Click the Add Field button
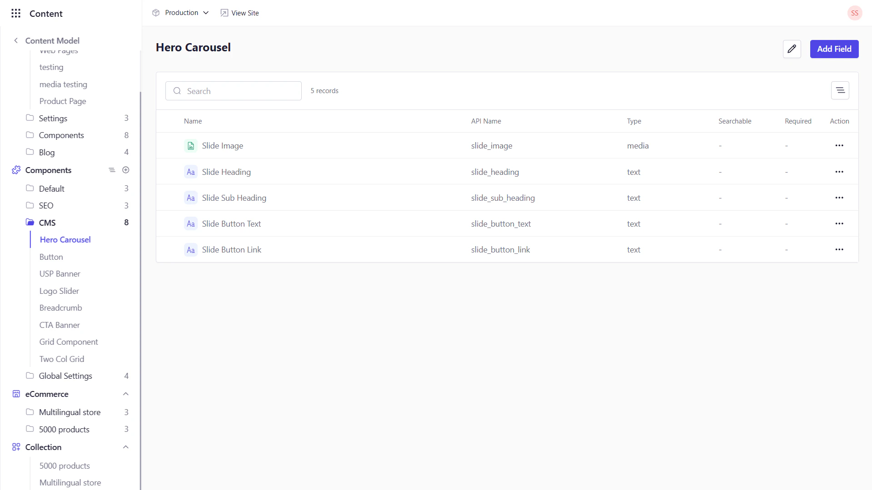 (834, 49)
